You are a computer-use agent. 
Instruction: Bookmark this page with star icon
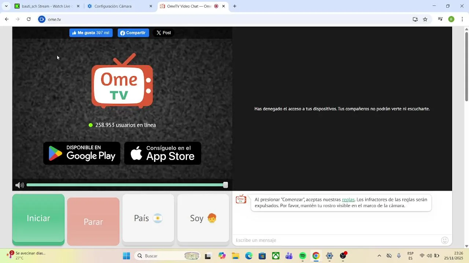(425, 19)
